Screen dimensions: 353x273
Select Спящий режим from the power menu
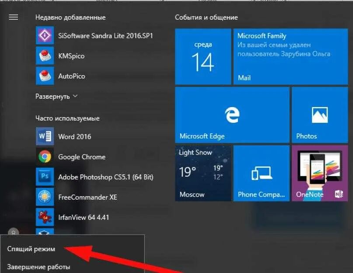(30, 249)
